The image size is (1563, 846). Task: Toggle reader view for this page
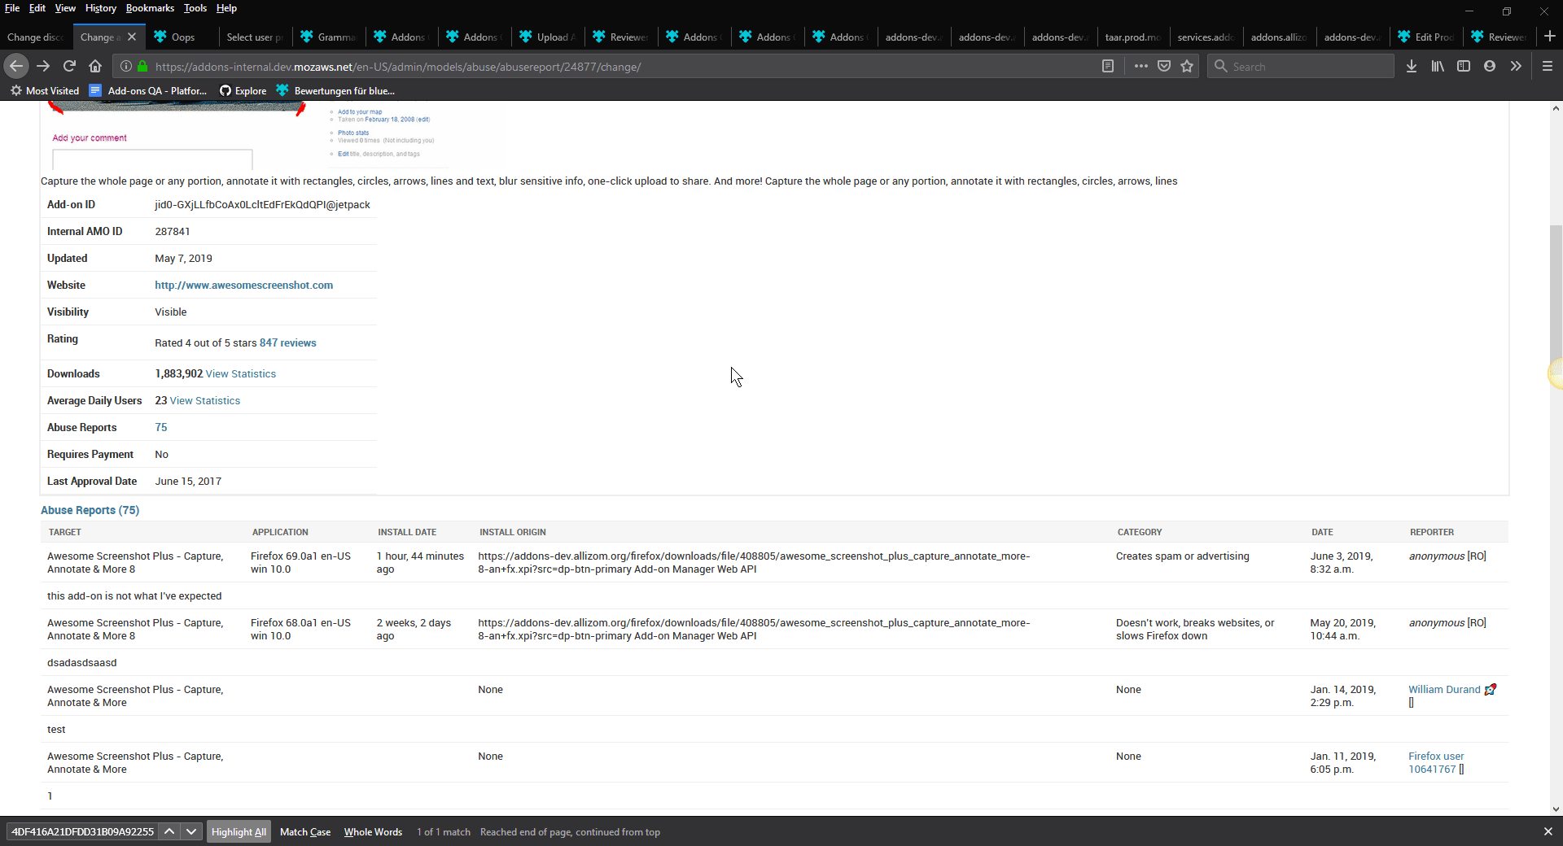tap(1108, 67)
